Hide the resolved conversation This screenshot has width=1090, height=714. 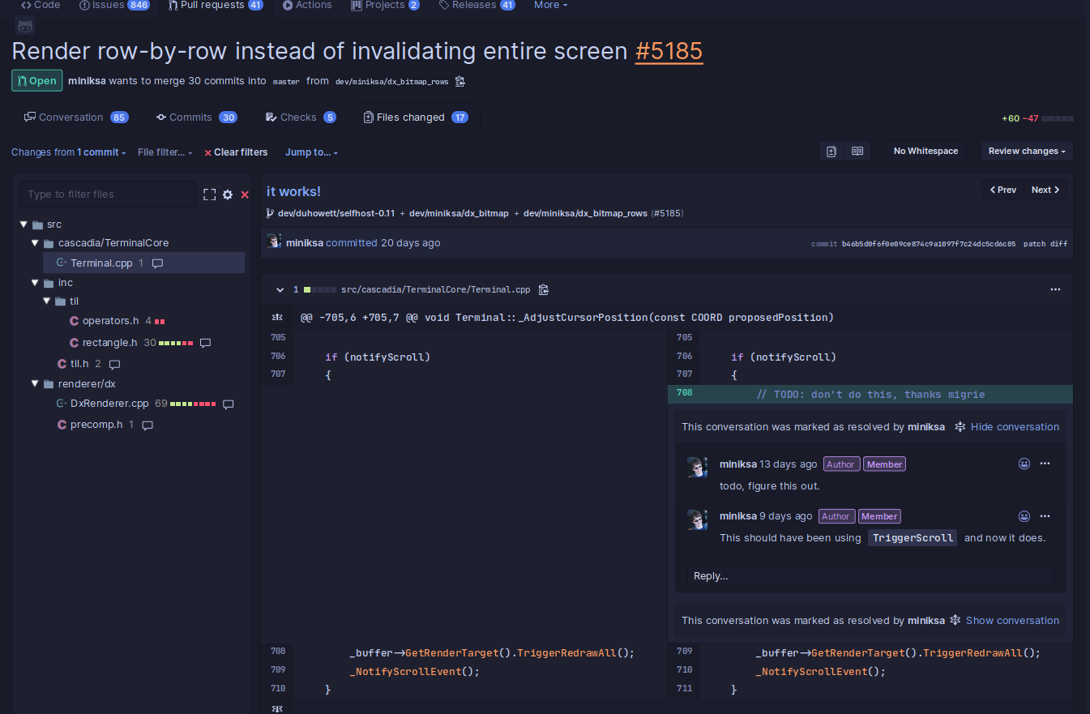click(1007, 427)
